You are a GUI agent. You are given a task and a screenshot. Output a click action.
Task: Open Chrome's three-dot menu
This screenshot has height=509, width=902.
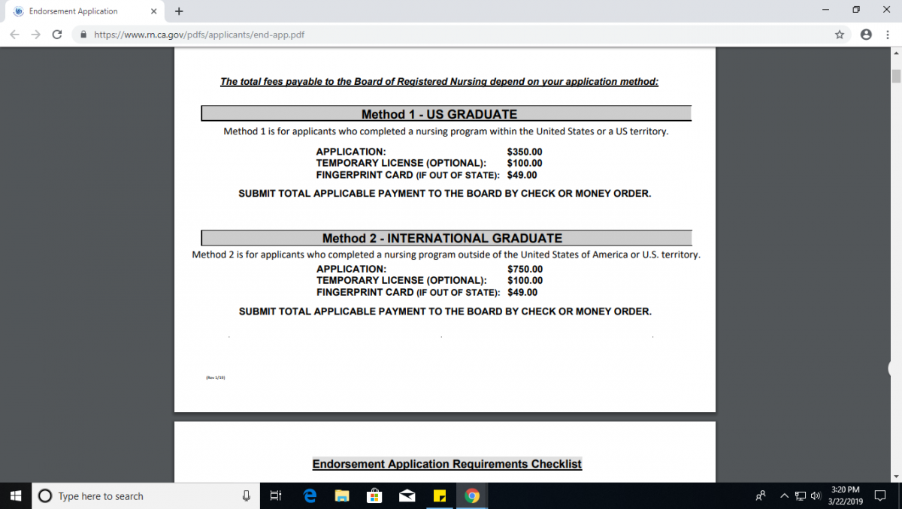[x=888, y=35]
